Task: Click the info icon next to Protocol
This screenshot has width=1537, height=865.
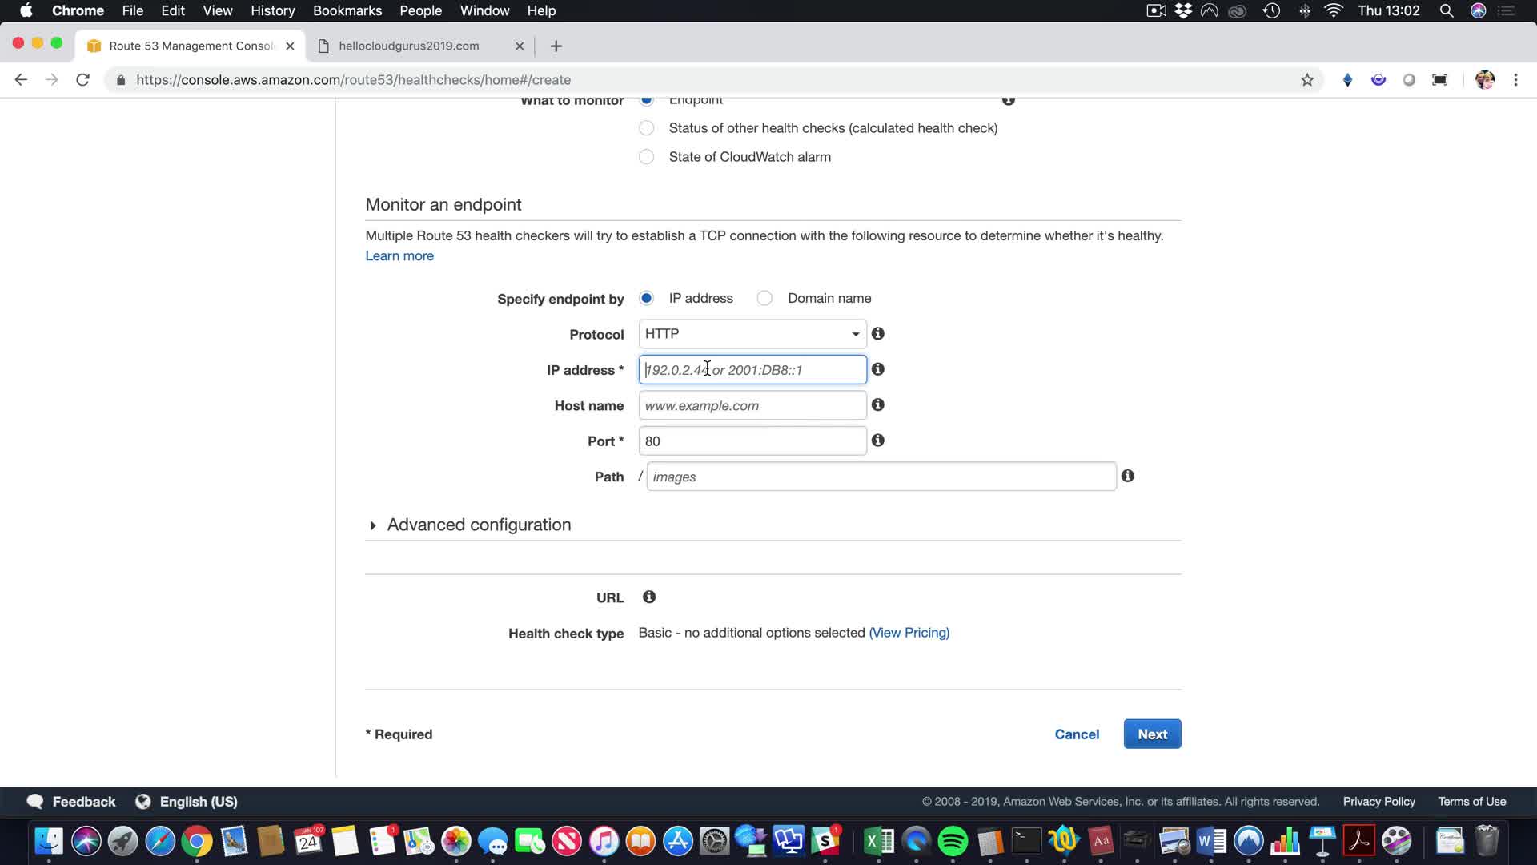Action: click(878, 334)
